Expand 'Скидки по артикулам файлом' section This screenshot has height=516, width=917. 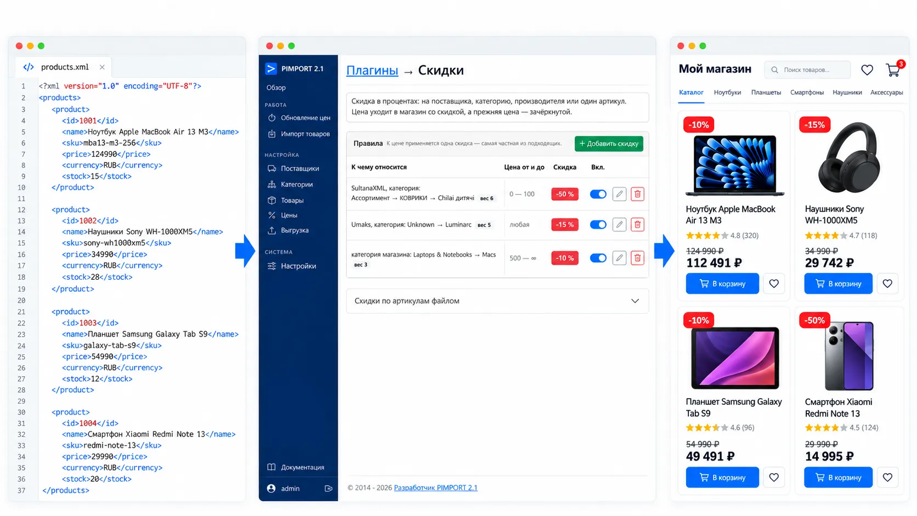(x=497, y=301)
